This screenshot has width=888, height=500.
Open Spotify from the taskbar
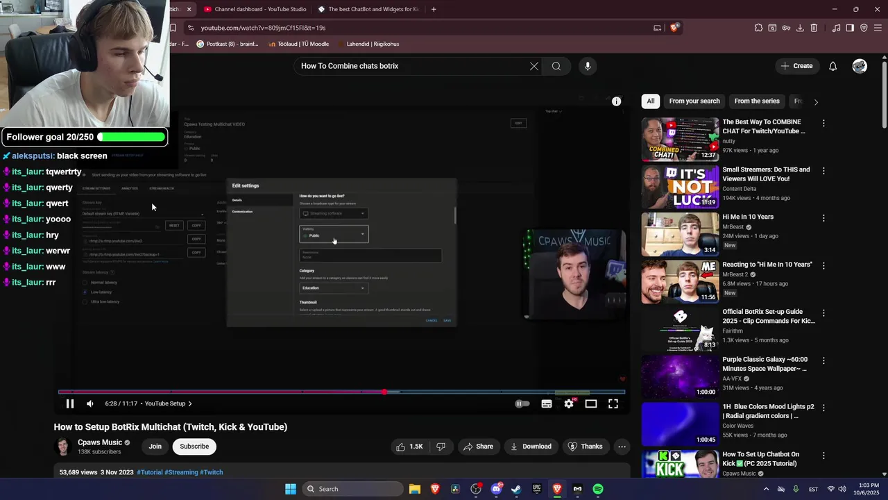click(x=598, y=489)
